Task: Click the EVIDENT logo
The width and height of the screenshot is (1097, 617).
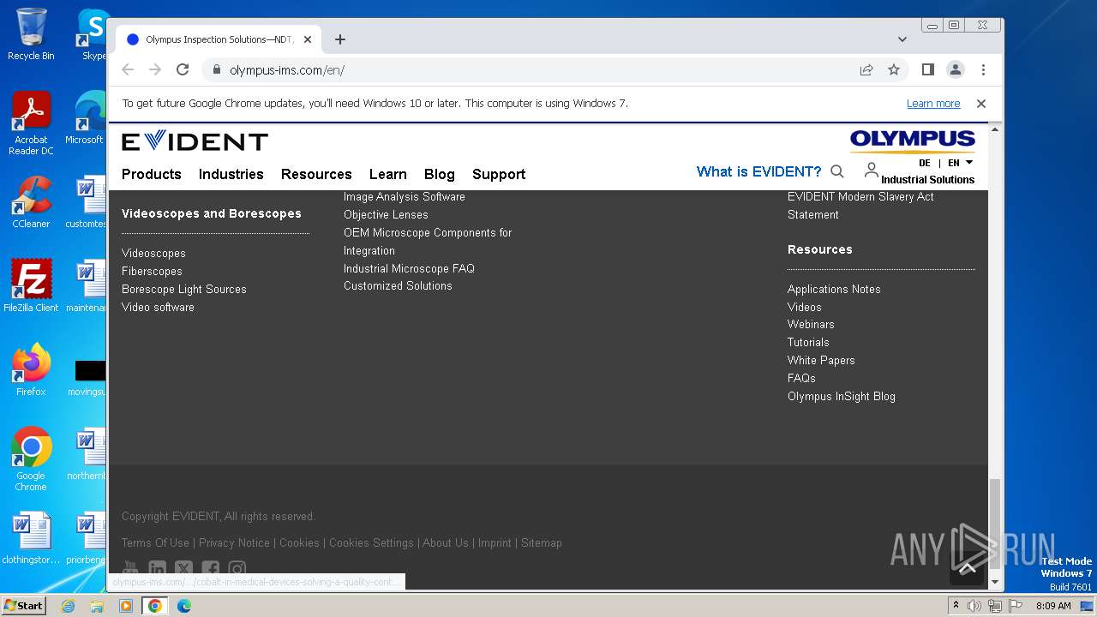Action: pyautogui.click(x=195, y=141)
